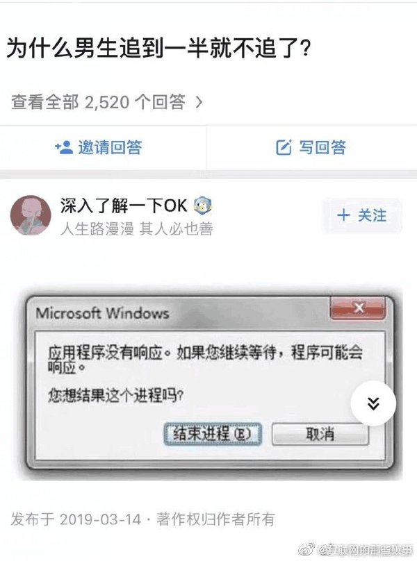
Task: Click the 取消 button in dialog
Action: (x=320, y=434)
